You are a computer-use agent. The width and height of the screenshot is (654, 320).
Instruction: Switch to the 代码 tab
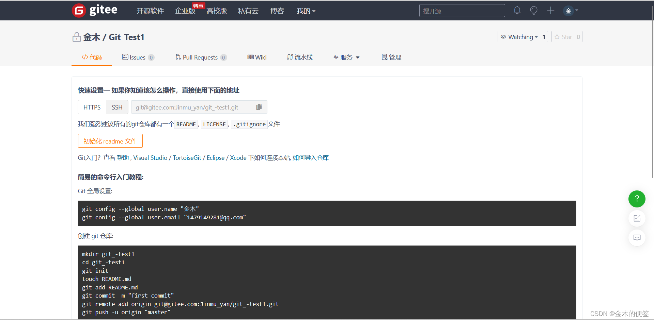[x=92, y=57]
